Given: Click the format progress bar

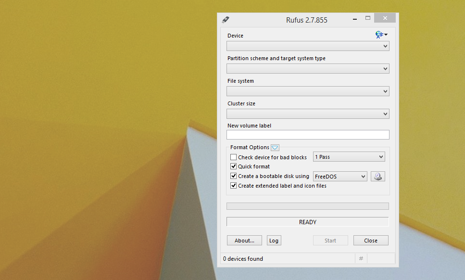Looking at the screenshot, I should coord(308,206).
